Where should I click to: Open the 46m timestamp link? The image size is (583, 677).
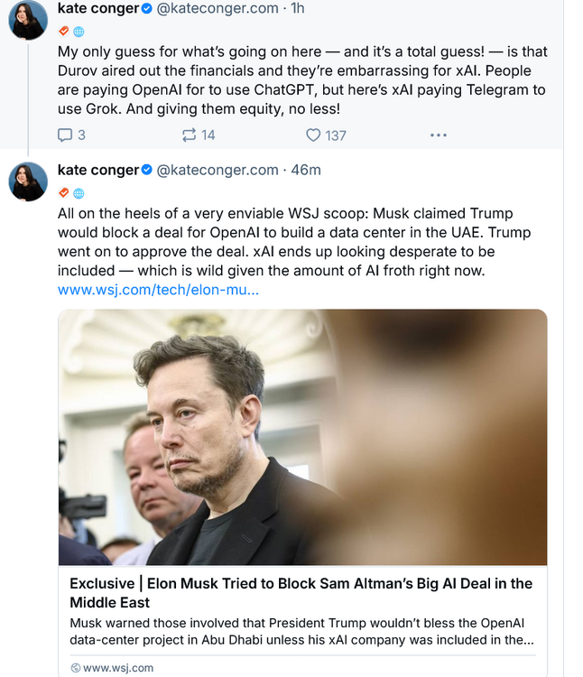tap(306, 170)
